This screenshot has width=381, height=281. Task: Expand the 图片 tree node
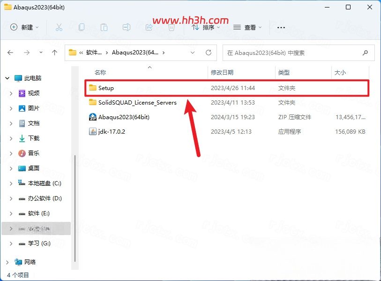coord(11,108)
